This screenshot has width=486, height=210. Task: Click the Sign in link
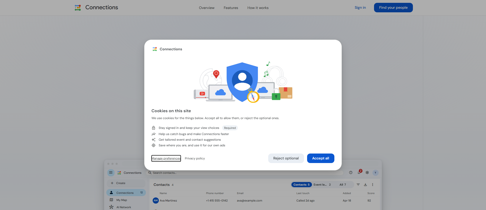360,7
